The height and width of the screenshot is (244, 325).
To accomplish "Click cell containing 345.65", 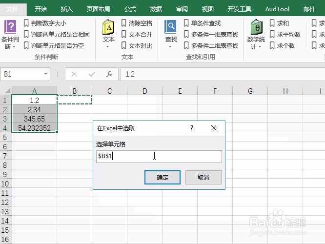I will (35, 119).
